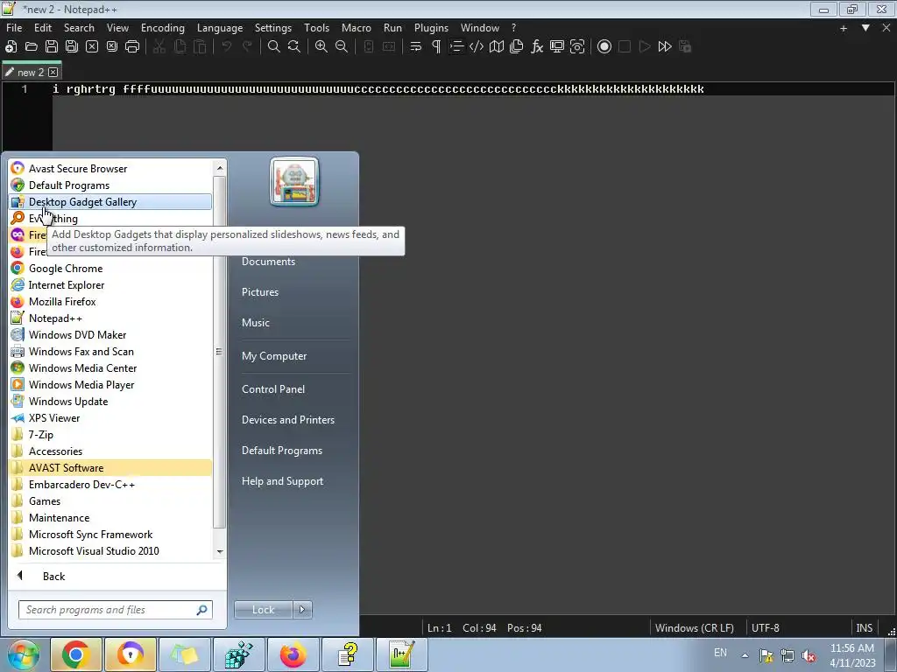Open Help and Support link

[x=282, y=481]
